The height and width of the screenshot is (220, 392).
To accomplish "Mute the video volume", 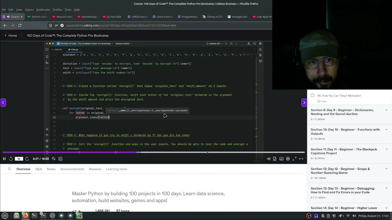I will [x=269, y=159].
